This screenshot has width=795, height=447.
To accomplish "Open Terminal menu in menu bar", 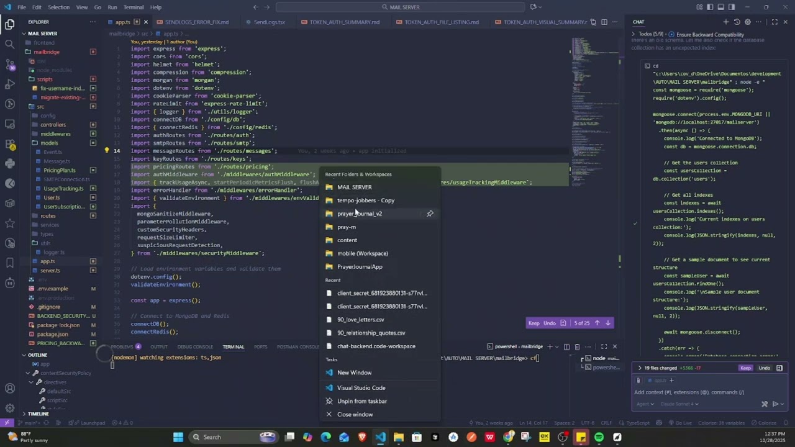I will pyautogui.click(x=134, y=7).
